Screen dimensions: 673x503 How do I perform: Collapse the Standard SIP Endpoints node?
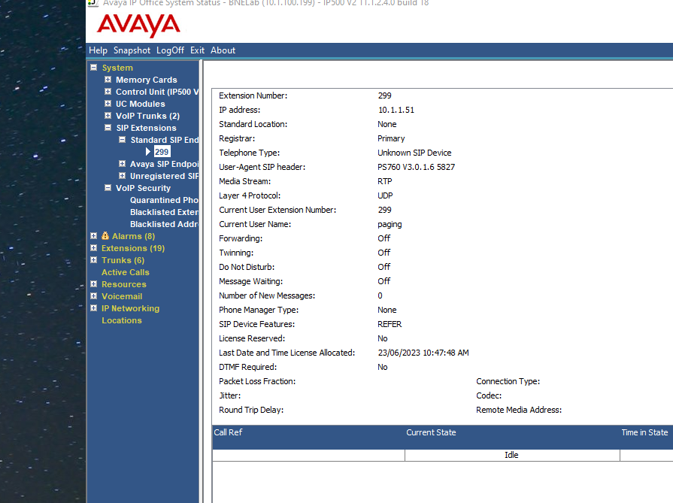pyautogui.click(x=123, y=140)
